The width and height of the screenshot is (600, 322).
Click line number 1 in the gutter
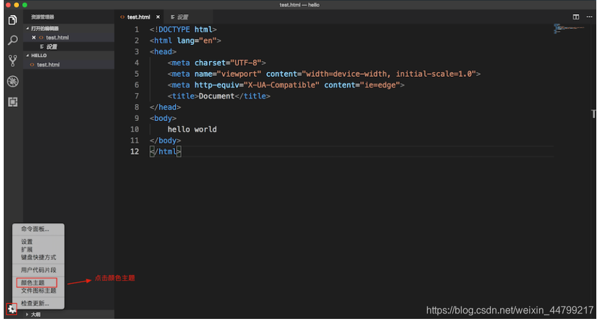(x=137, y=29)
